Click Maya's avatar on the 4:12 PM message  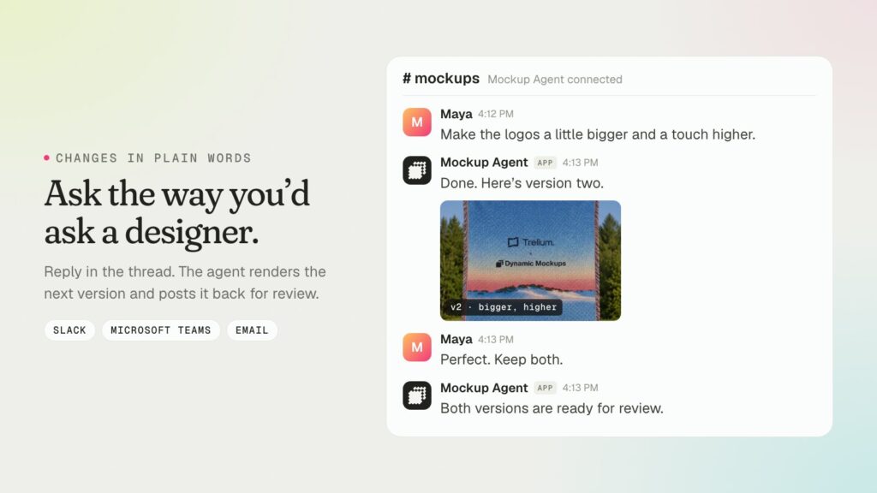point(417,122)
